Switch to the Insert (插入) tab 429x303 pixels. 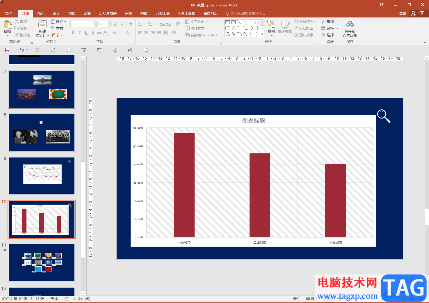pyautogui.click(x=41, y=13)
